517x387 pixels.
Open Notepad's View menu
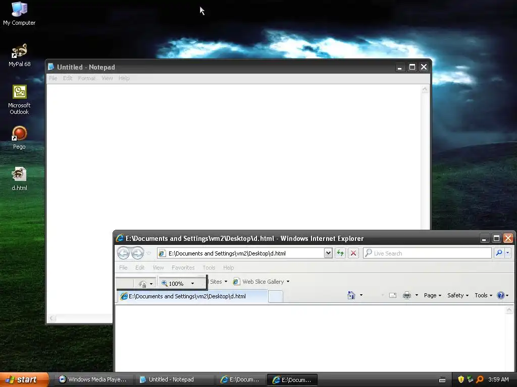(x=107, y=78)
